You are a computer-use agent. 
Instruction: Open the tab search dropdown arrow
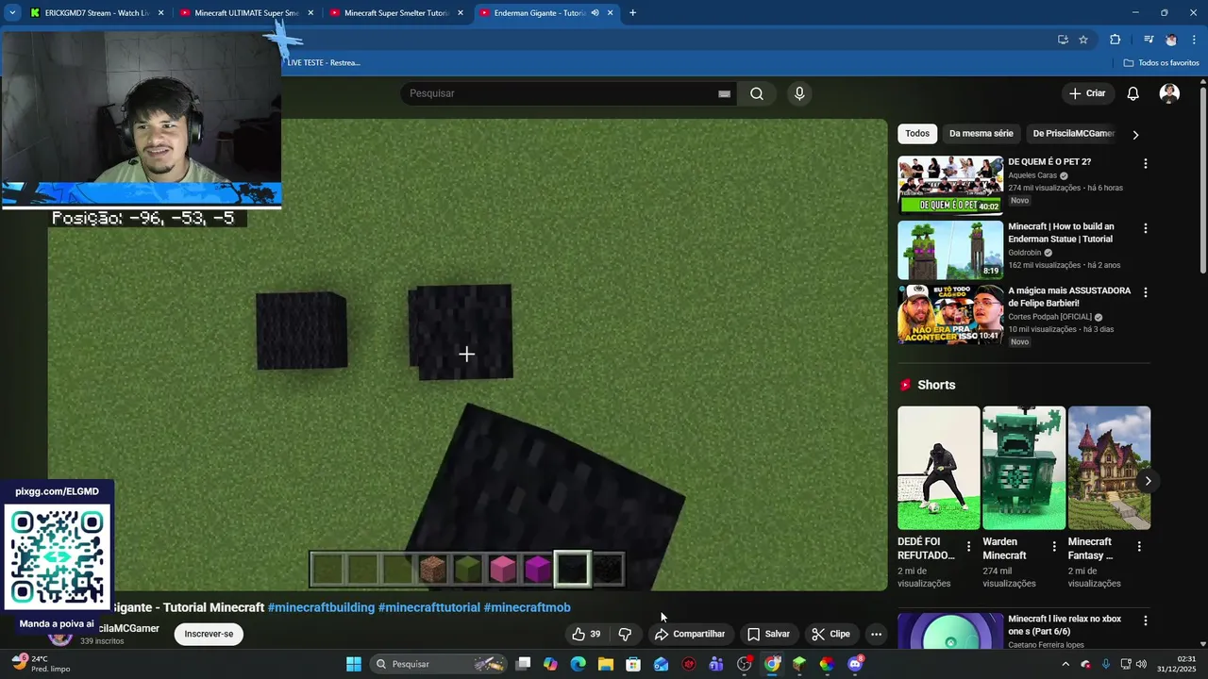(12, 12)
